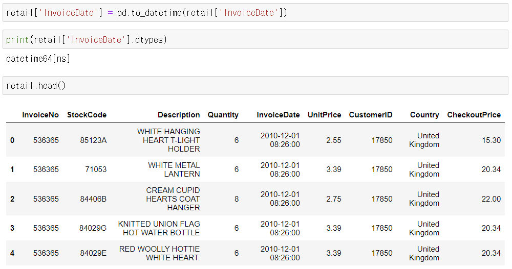512x269 pixels.
Task: Click KNITTED UNION FLAG HOT WATER BOTTLE
Action: (159, 228)
